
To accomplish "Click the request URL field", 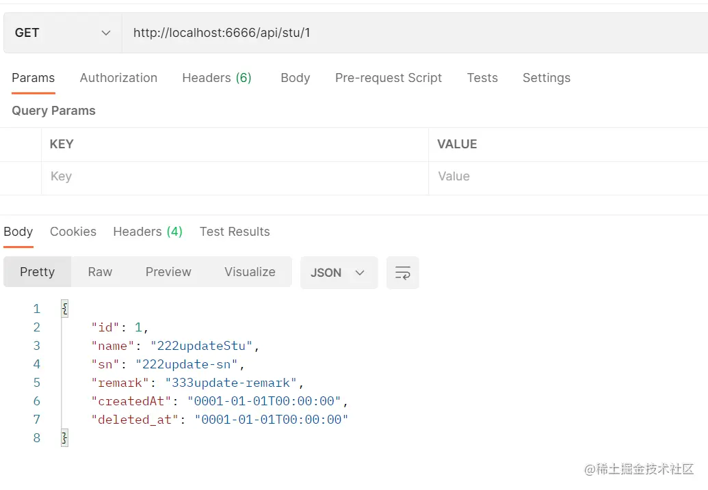I will pyautogui.click(x=410, y=33).
